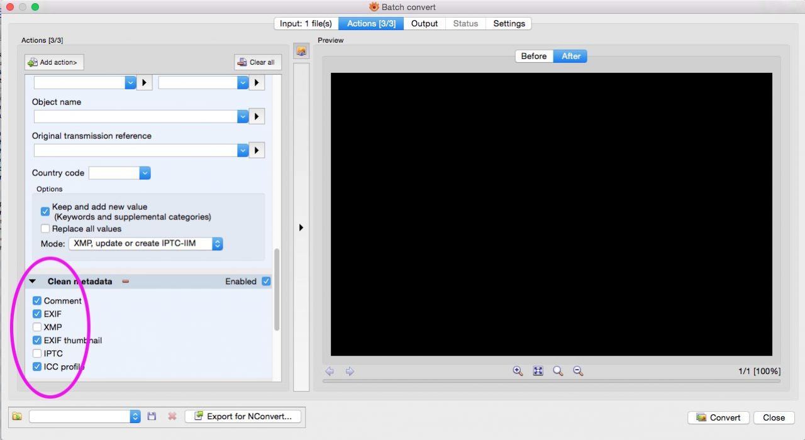This screenshot has height=440, width=805.
Task: Click the image thumbnail icon above the preview
Action: 301,50
